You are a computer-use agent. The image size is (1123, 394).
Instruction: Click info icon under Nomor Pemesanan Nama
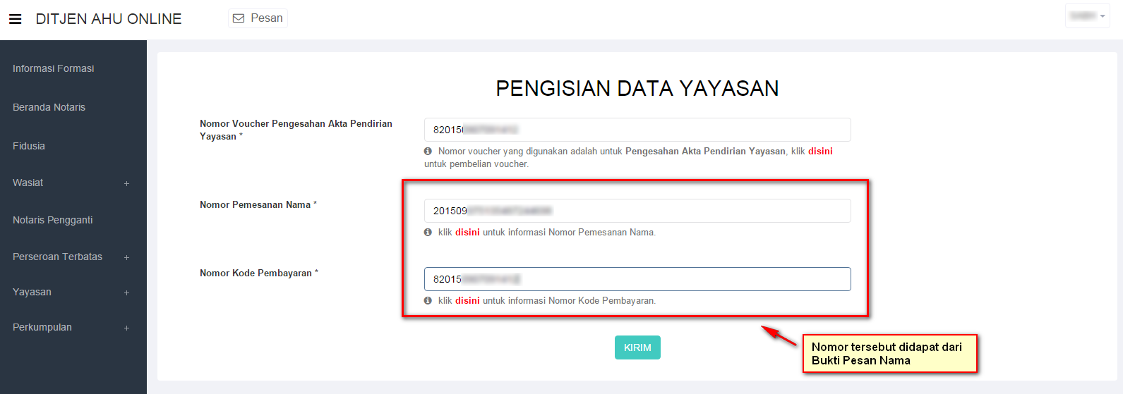(428, 232)
